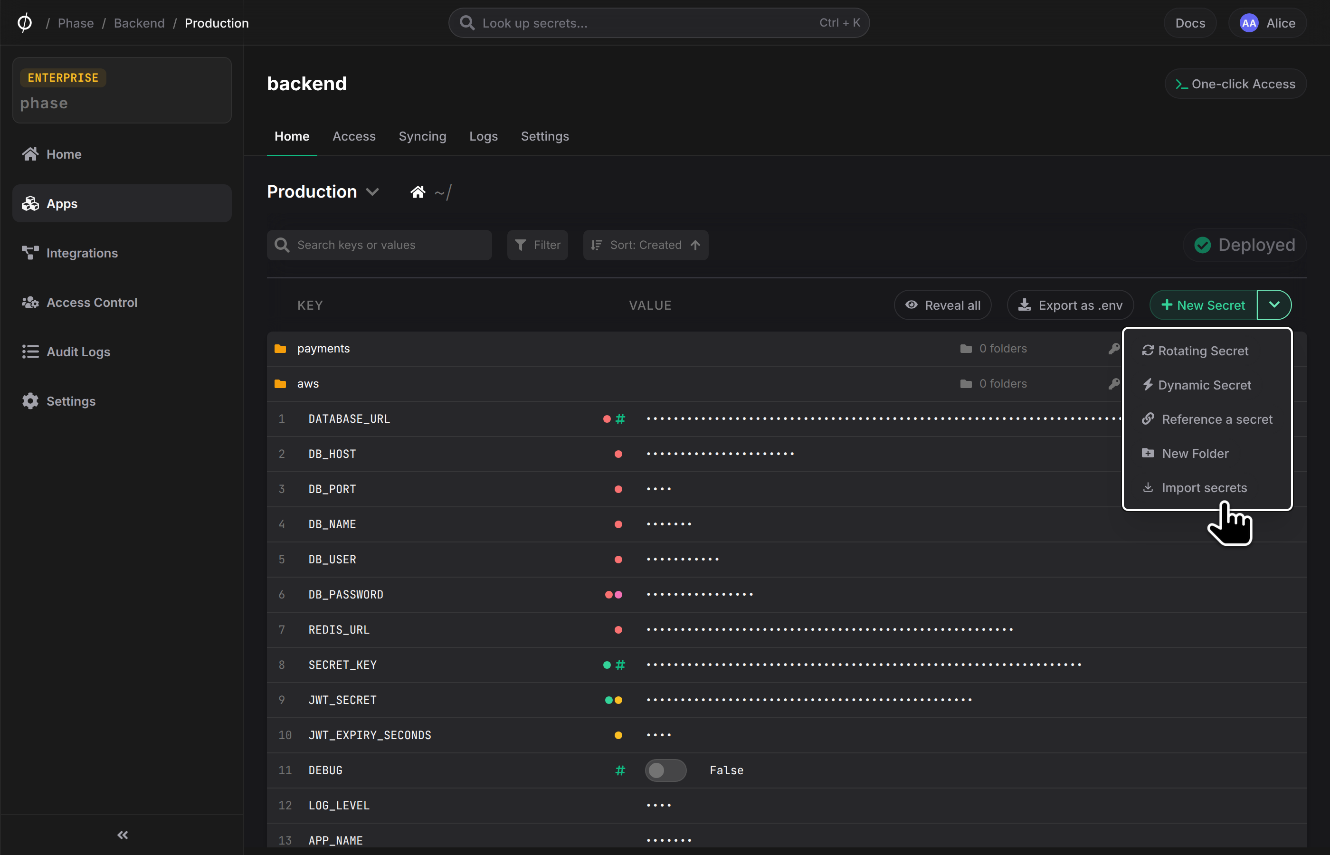
Task: Click the hash comment icon on DEBUG
Action: [x=620, y=770]
